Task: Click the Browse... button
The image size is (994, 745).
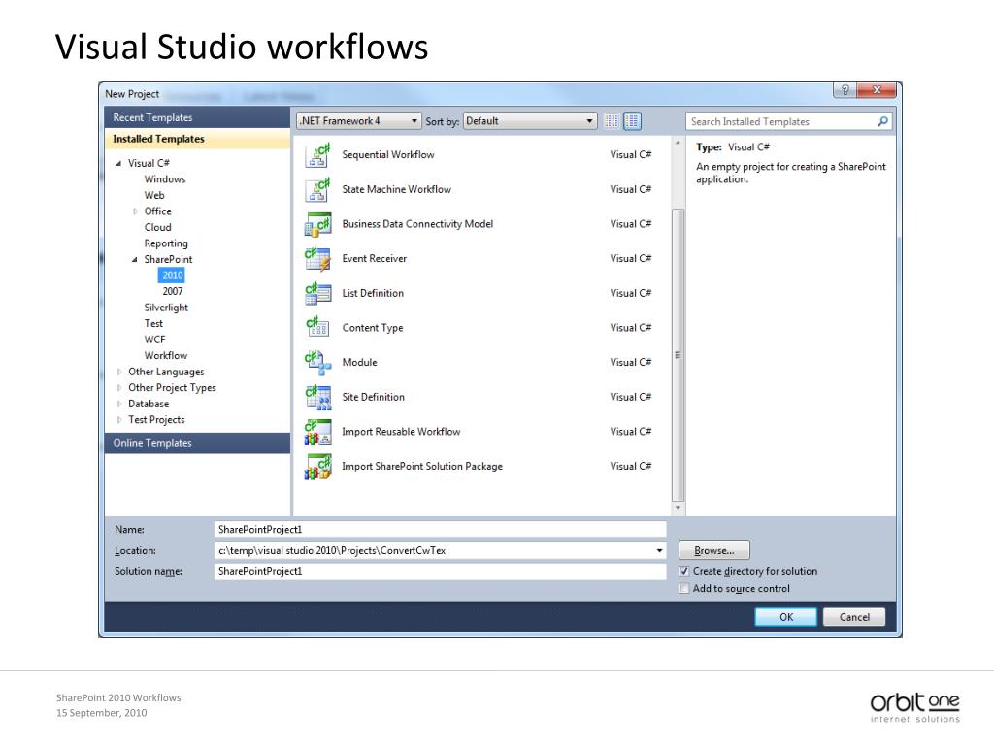Action: tap(713, 551)
